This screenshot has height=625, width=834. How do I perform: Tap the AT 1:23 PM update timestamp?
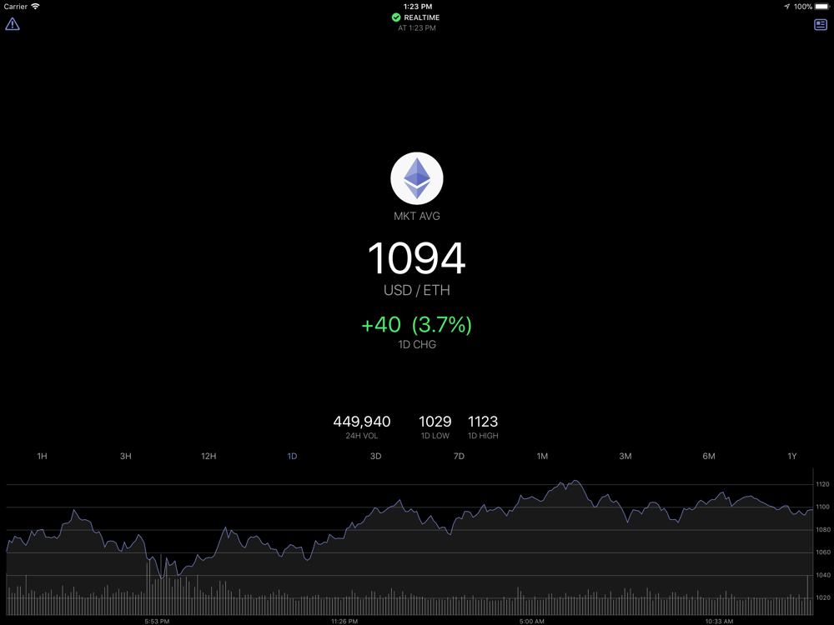[417, 28]
